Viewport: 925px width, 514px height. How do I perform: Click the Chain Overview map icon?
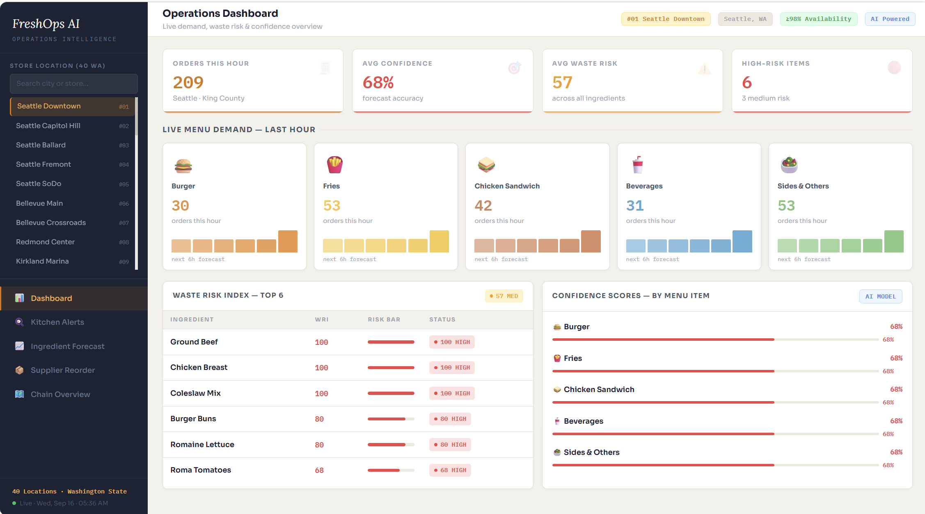[19, 394]
